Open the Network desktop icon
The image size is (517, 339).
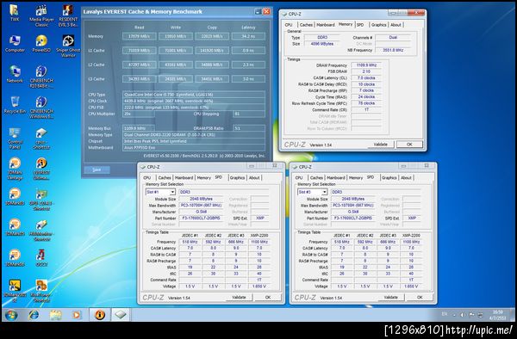click(15, 74)
